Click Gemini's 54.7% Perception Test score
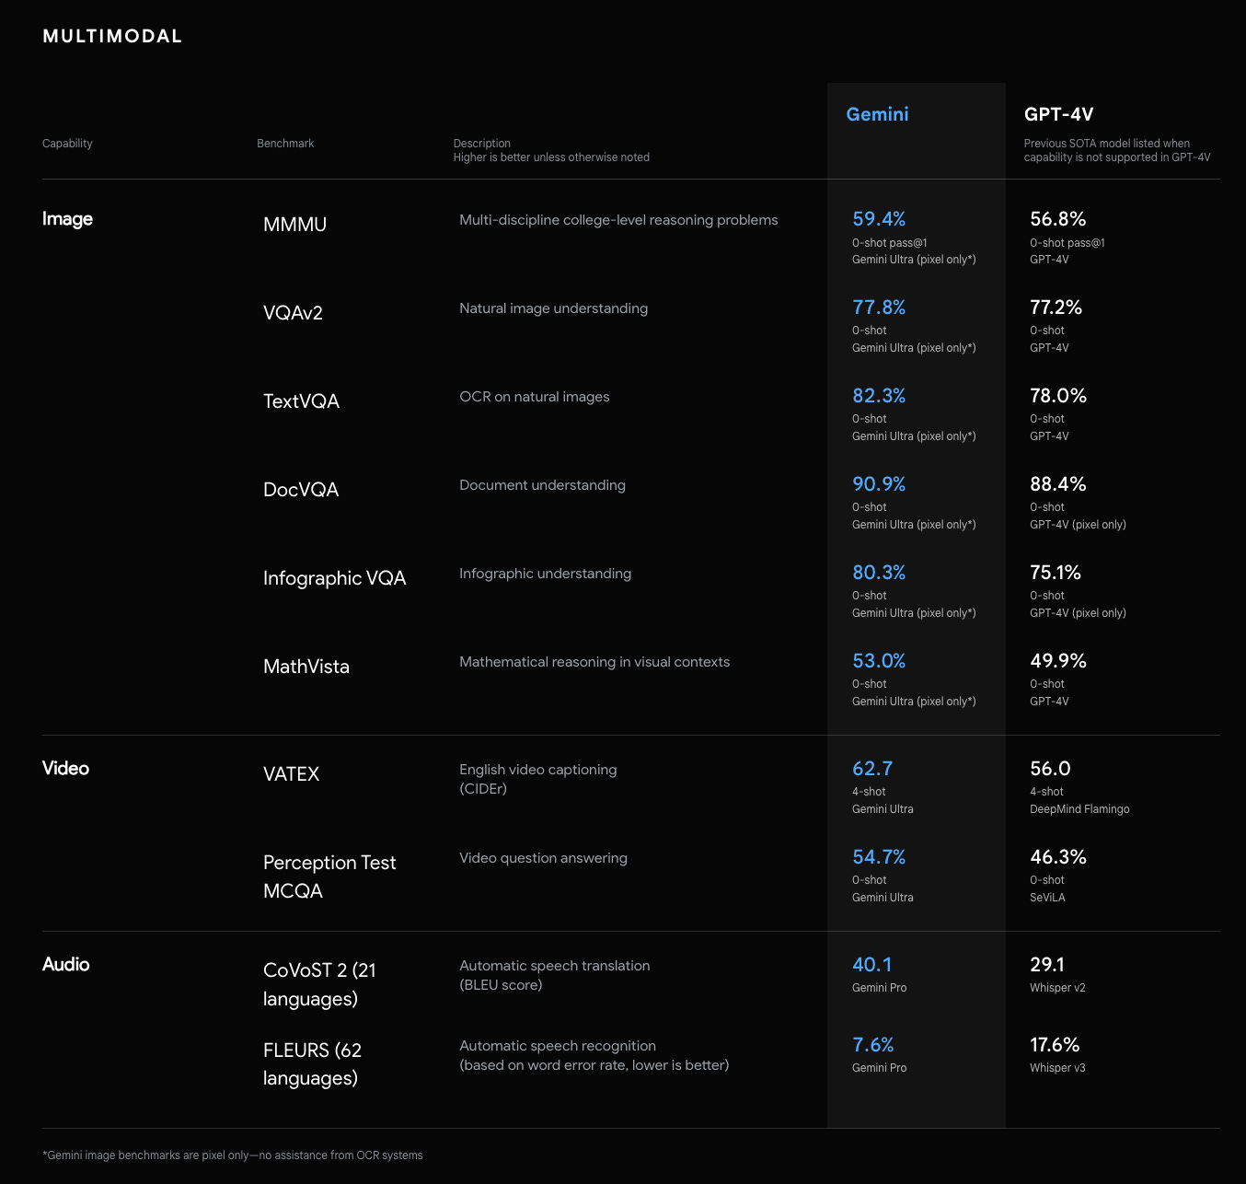Viewport: 1246px width, 1184px height. coord(879,857)
